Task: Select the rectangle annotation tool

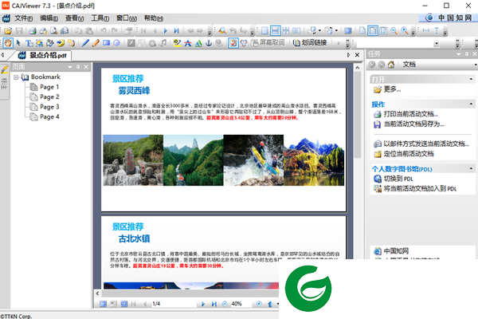Action: click(106, 43)
